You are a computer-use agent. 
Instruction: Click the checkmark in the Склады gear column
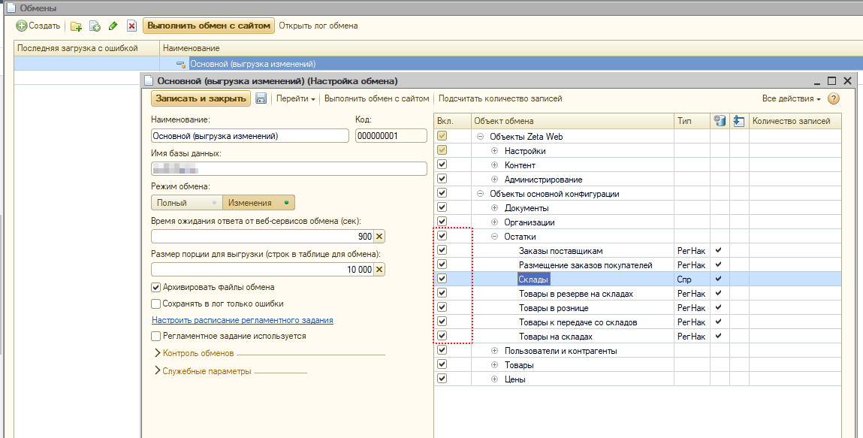[718, 279]
